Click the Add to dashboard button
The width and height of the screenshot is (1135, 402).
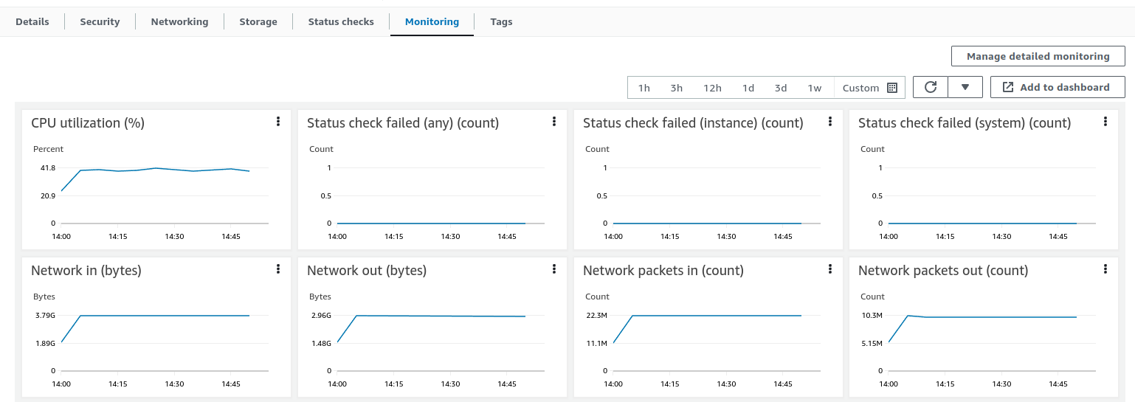(1057, 87)
